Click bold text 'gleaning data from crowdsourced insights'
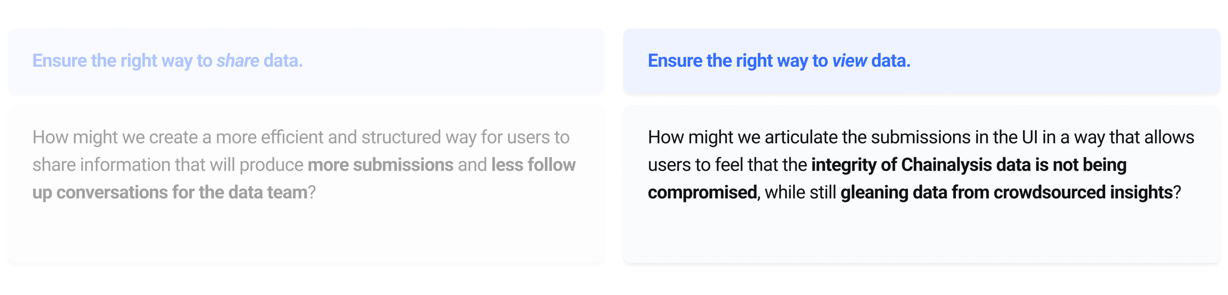This screenshot has width=1228, height=295. tap(1006, 193)
